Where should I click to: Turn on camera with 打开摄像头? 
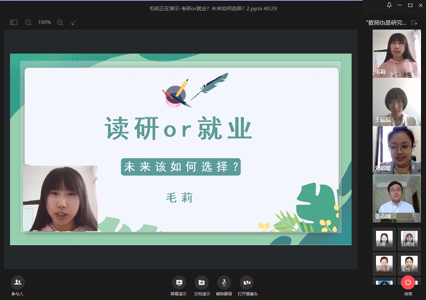click(247, 283)
